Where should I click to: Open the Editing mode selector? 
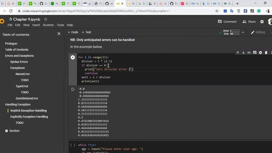click(258, 32)
